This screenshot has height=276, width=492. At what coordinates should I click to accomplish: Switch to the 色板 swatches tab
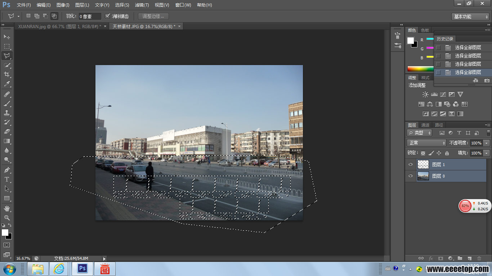(x=425, y=30)
